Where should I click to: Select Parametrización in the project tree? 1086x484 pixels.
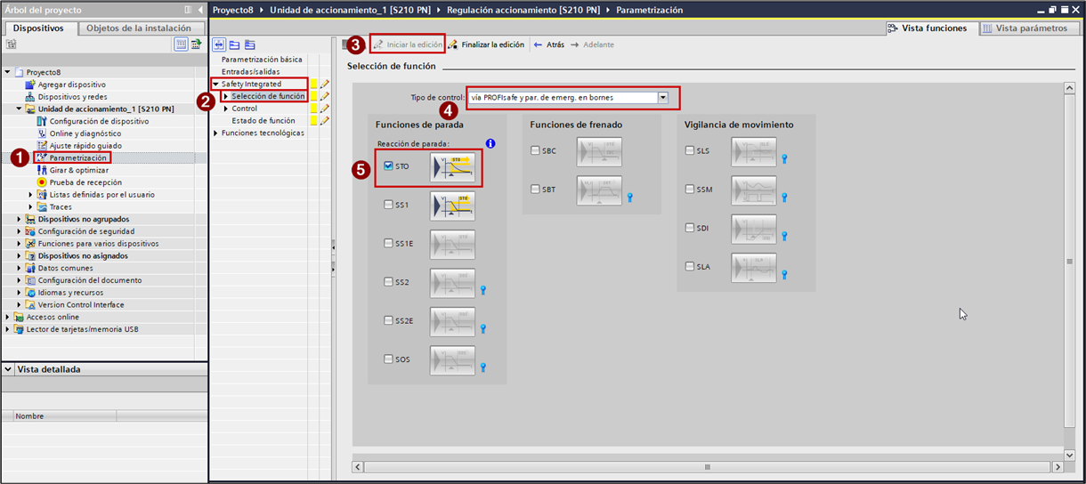click(x=77, y=157)
